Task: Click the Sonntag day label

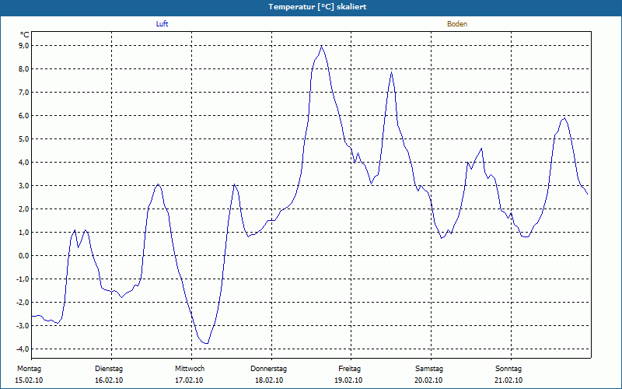Action: pyautogui.click(x=508, y=369)
